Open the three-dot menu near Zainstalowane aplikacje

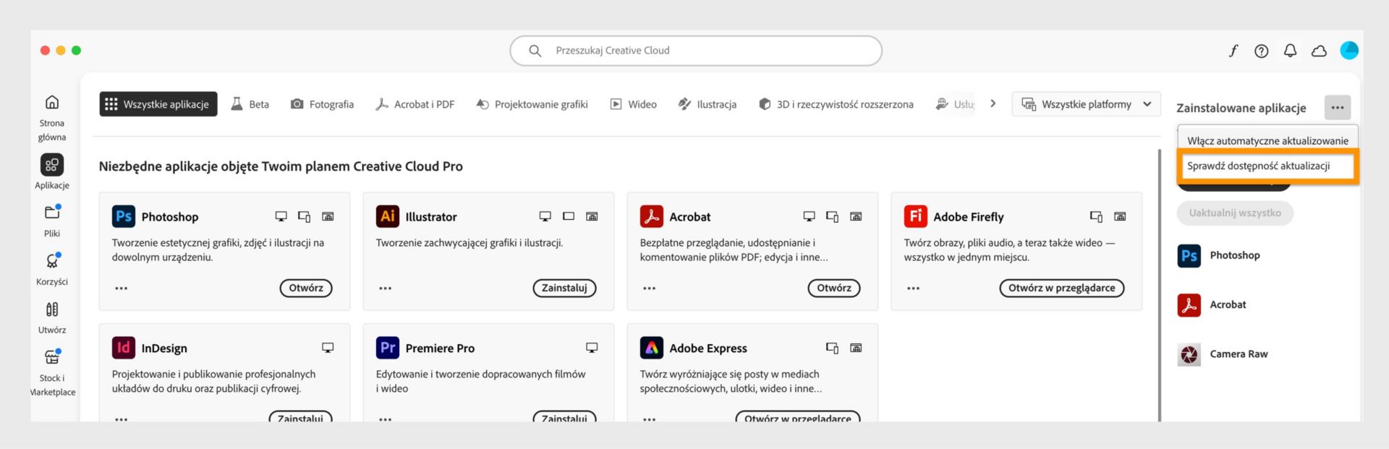[1338, 107]
